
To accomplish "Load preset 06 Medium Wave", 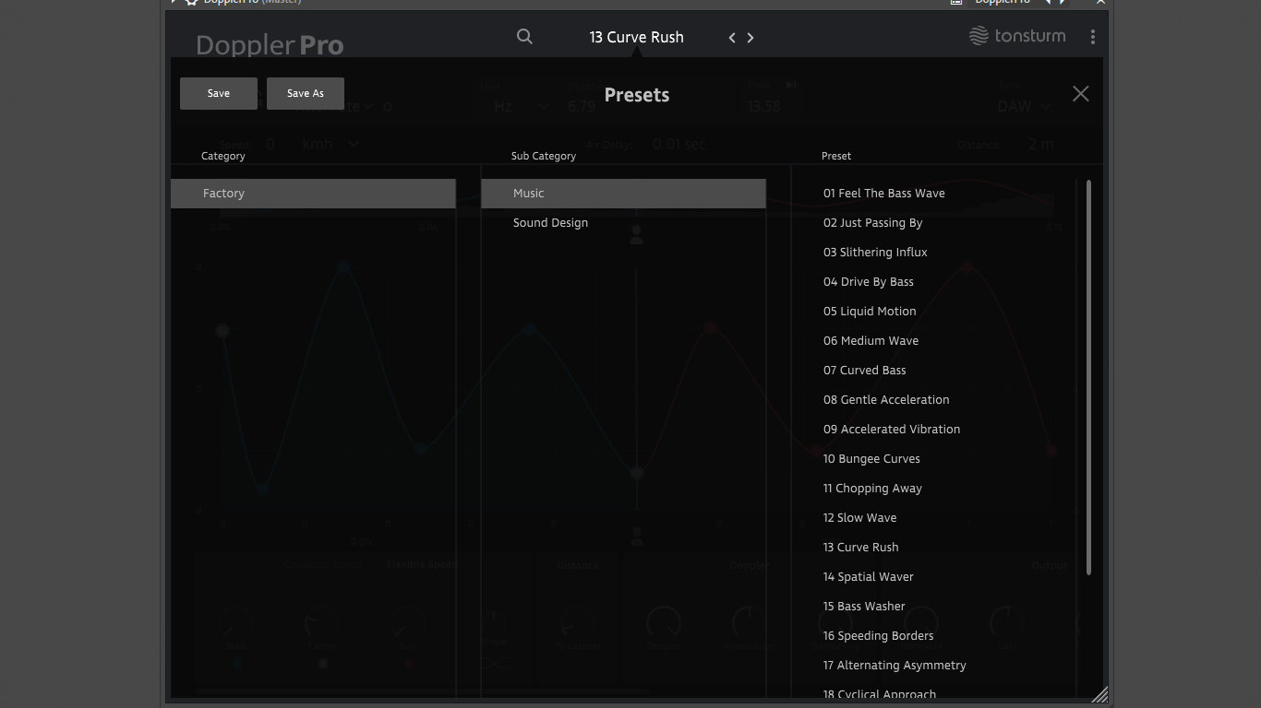I will pos(871,341).
